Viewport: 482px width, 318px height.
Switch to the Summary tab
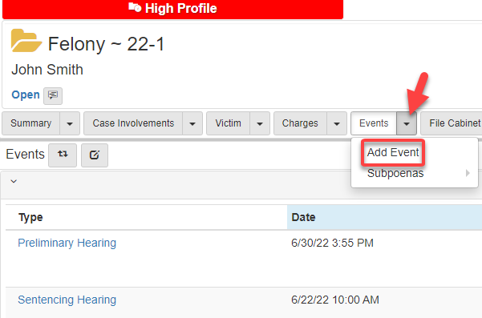(x=31, y=123)
